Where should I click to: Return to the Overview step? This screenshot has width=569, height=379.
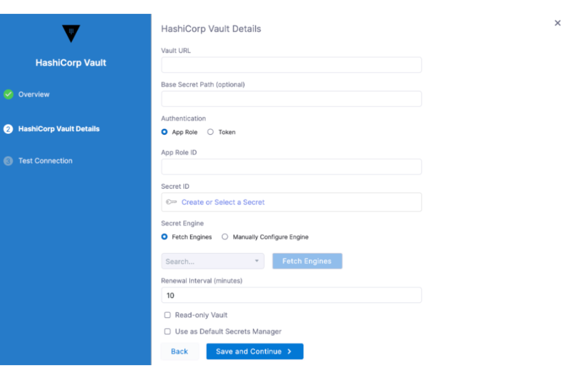click(33, 94)
